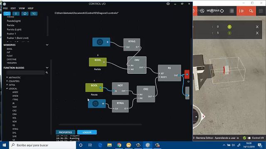This screenshot has height=149, width=266.
Task: Click the horizontal scrollbar under the diagram
Action: pos(100,125)
